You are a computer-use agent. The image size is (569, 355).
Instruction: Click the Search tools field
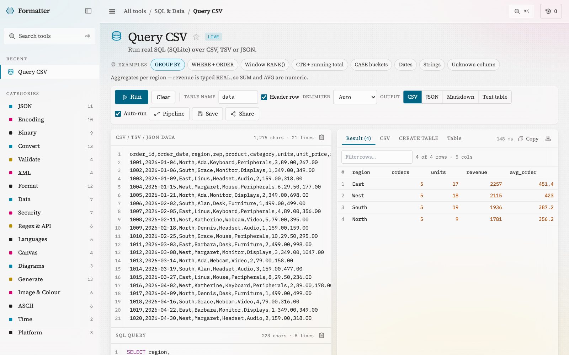click(49, 36)
